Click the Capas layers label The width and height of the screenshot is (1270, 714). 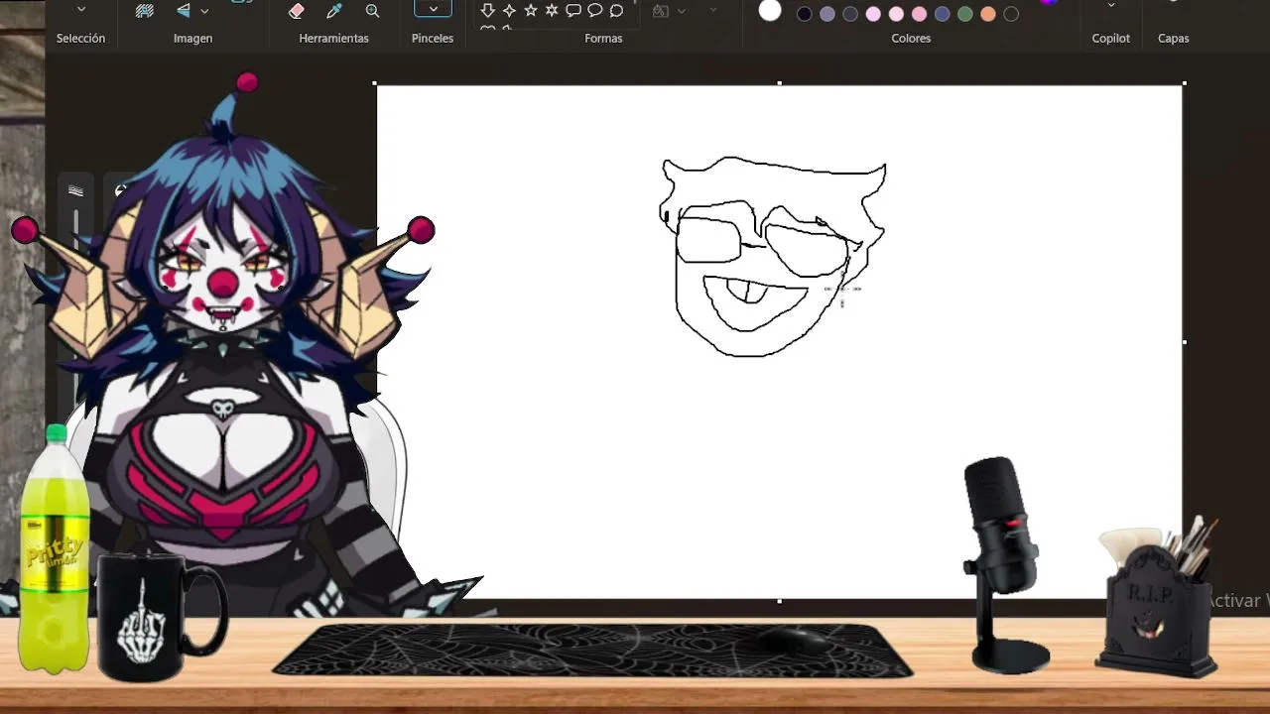coord(1173,38)
